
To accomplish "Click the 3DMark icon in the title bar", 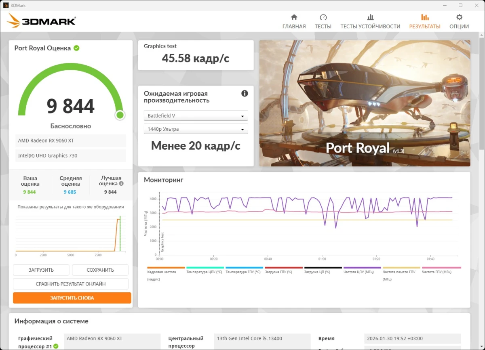I will pos(6,5).
